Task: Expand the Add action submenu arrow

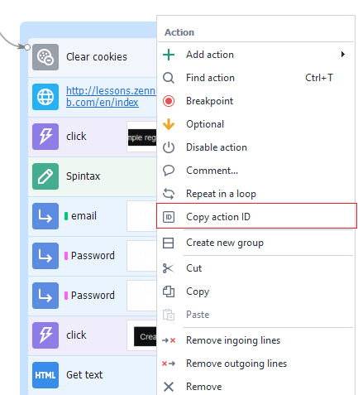Action: pos(343,55)
